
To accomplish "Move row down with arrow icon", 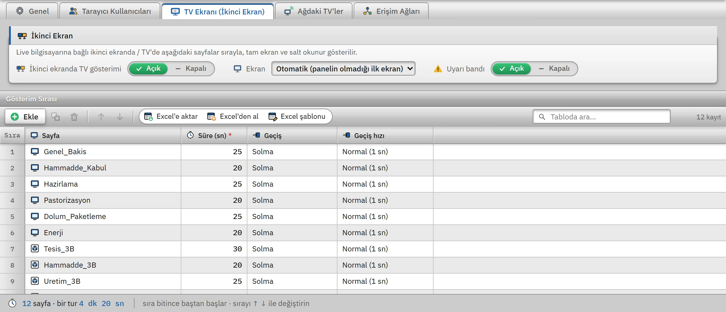I will (x=120, y=117).
